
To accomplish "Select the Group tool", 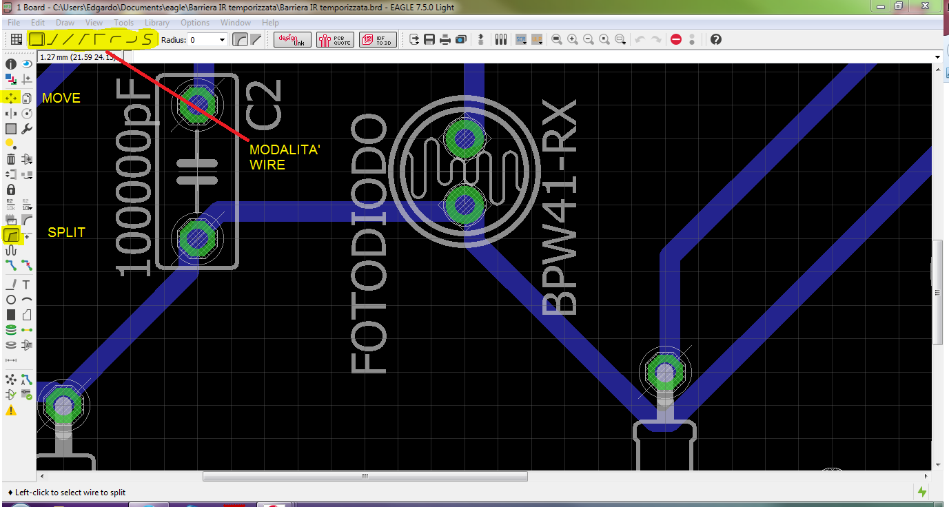I will [11, 129].
